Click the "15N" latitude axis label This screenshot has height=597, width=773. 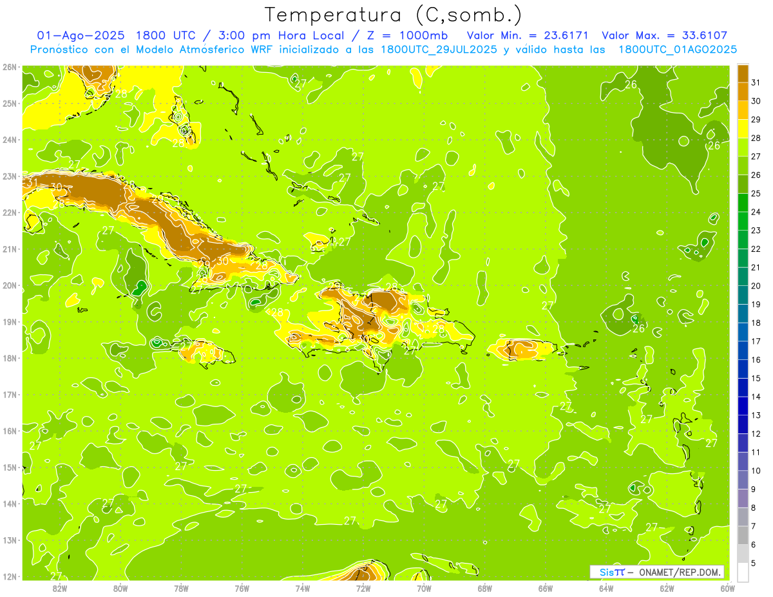tap(9, 468)
